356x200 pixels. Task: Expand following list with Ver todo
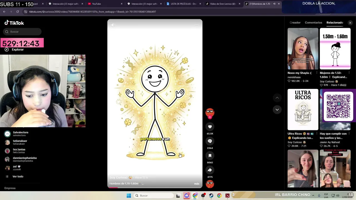pos(14,176)
